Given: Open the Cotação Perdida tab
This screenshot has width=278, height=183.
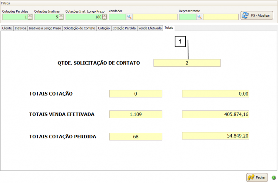Looking at the screenshot, I should point(124,28).
